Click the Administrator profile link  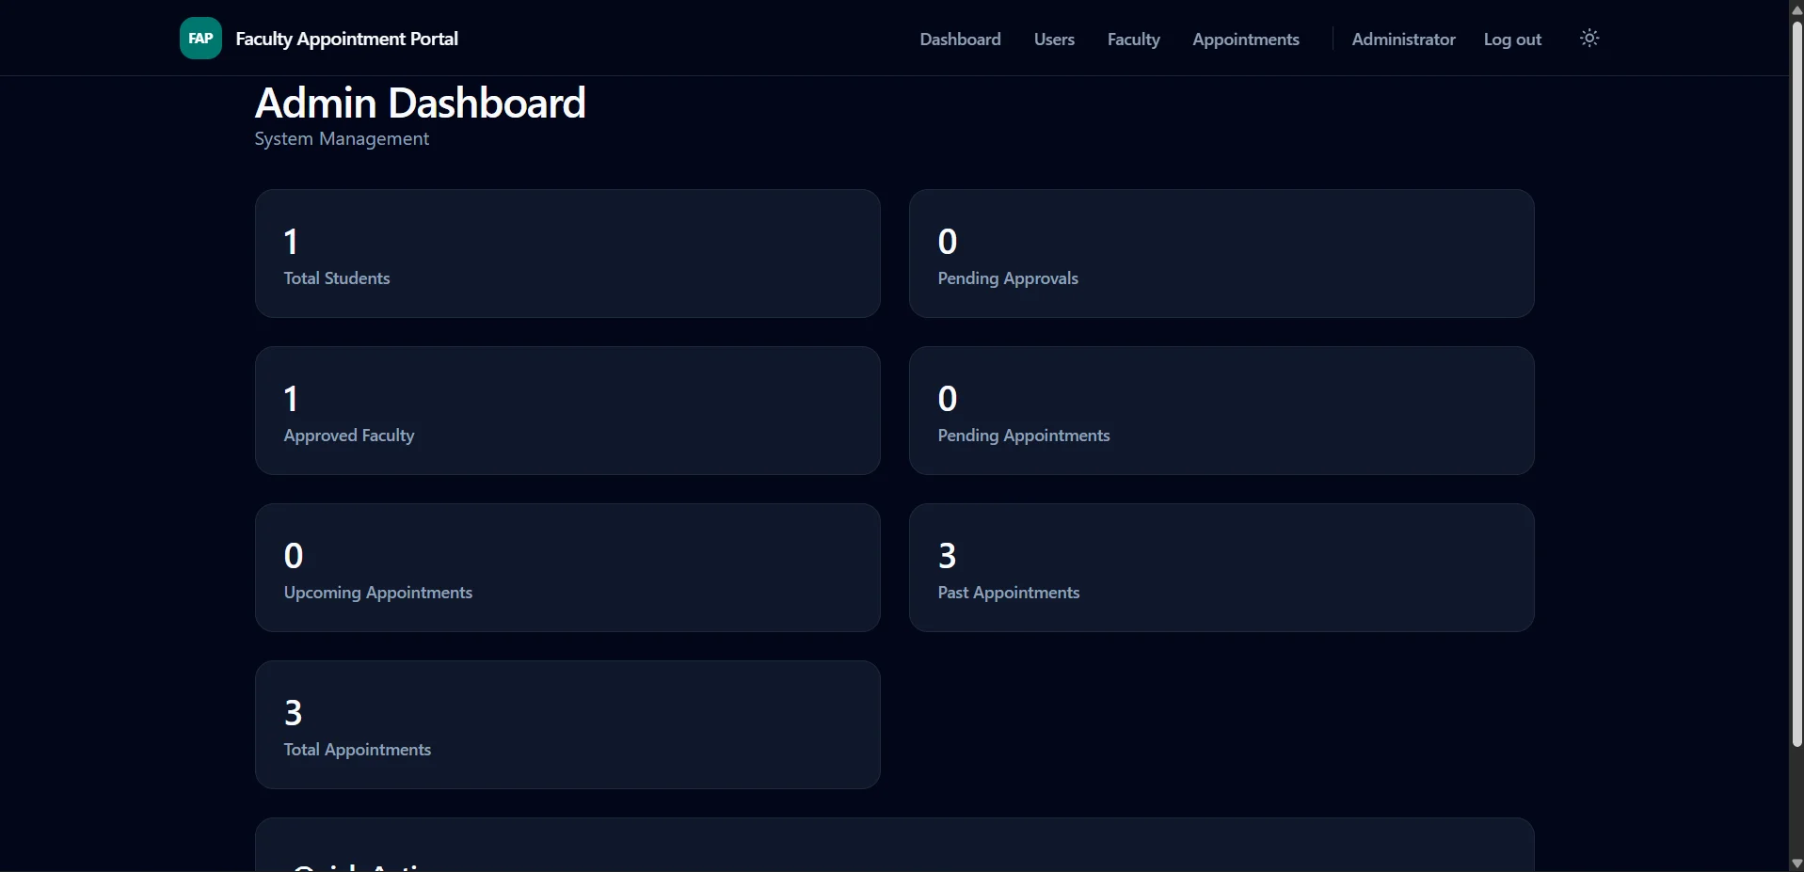pos(1403,40)
